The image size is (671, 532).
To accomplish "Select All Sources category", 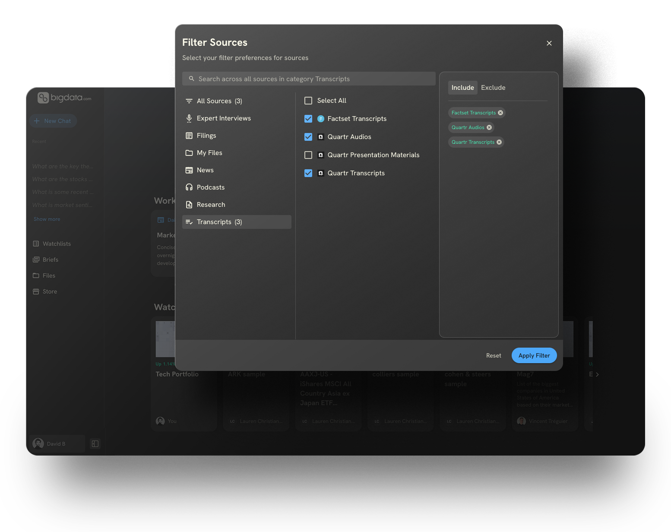I will [x=237, y=101].
